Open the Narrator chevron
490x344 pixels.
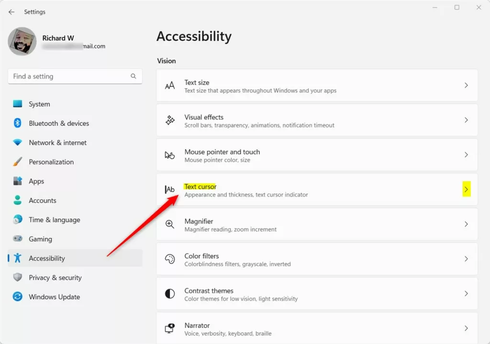[466, 328]
